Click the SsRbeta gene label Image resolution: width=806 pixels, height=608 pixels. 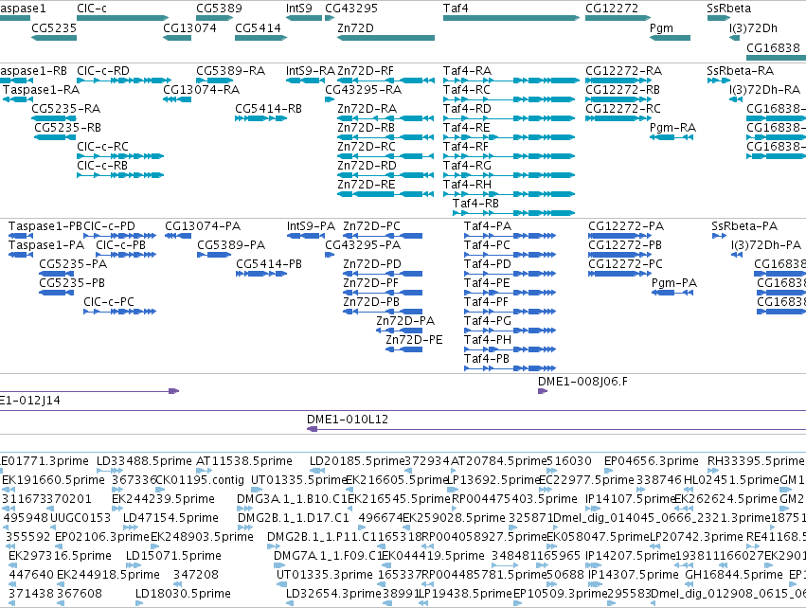pyautogui.click(x=729, y=9)
